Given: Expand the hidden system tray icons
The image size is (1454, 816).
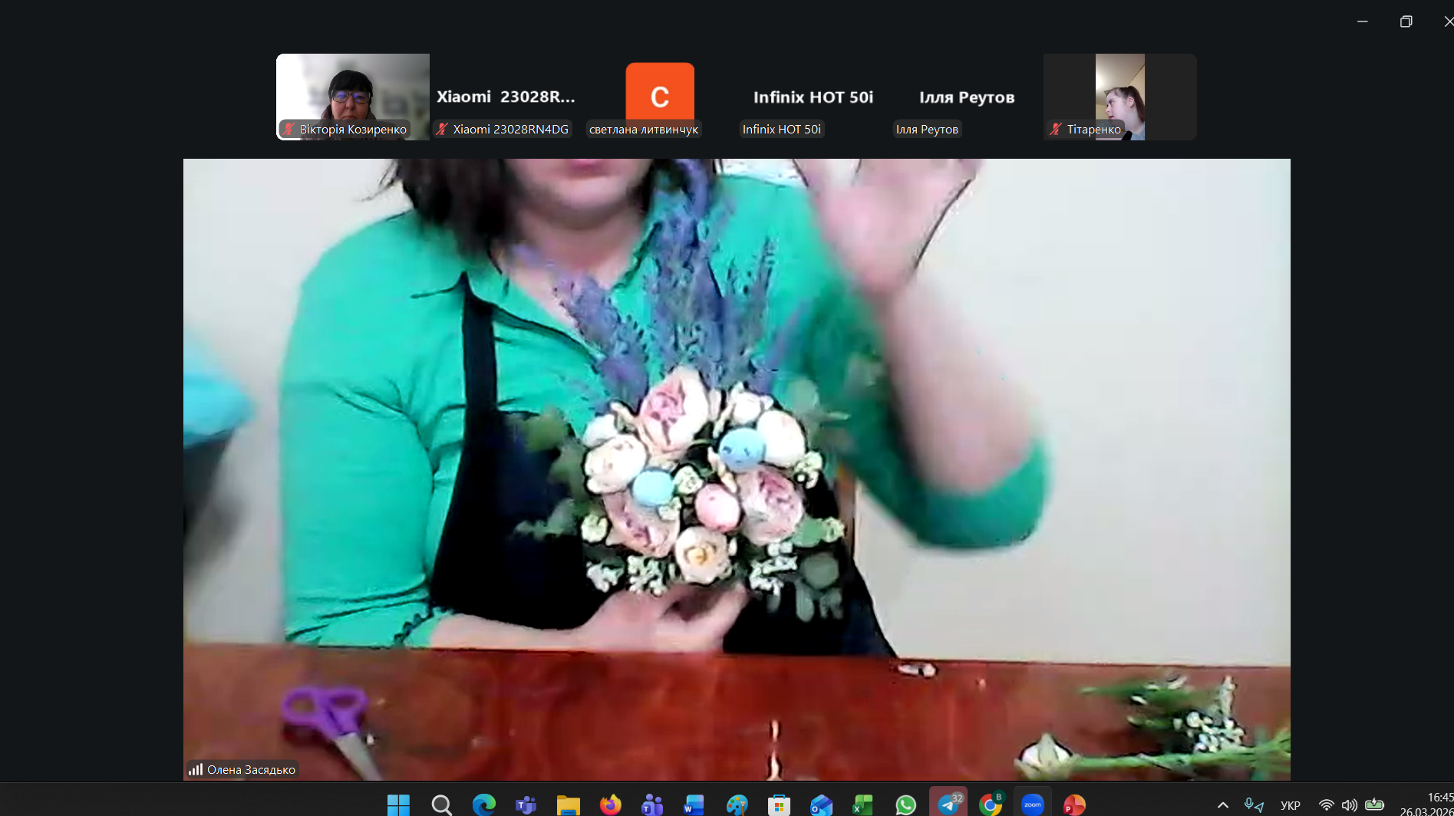Looking at the screenshot, I should coord(1222,804).
